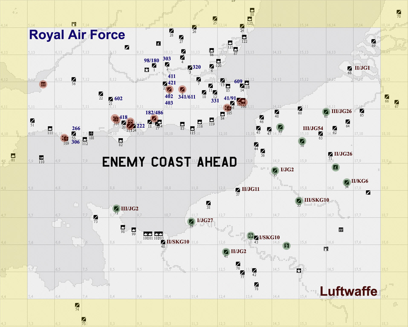The height and width of the screenshot is (327, 408).
Task: Choose ship marker numbered 82
Action: tap(121, 141)
